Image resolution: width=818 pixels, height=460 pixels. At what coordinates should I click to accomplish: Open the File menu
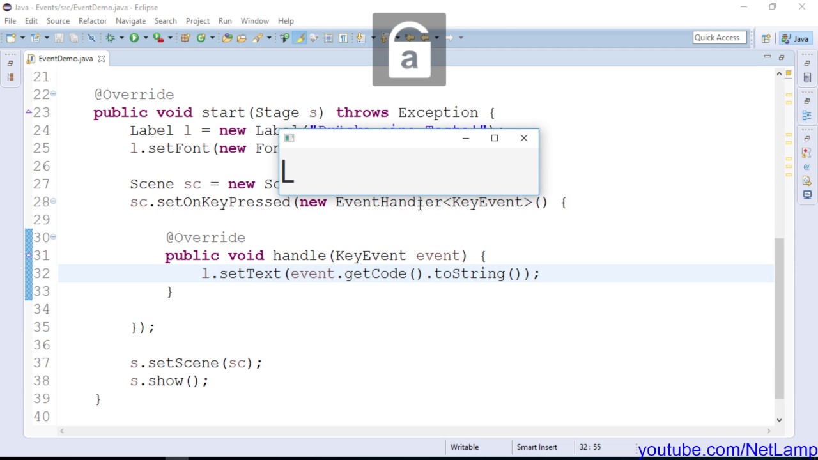click(x=10, y=21)
